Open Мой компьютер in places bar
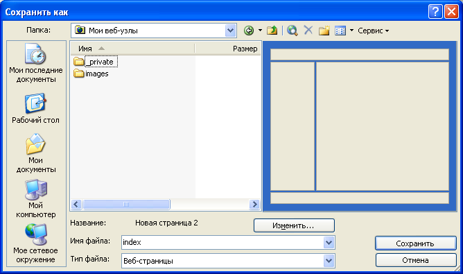The width and height of the screenshot is (463, 274). (x=36, y=198)
